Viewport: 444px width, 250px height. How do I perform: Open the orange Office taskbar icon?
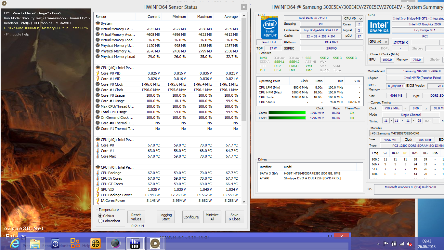pos(75,243)
